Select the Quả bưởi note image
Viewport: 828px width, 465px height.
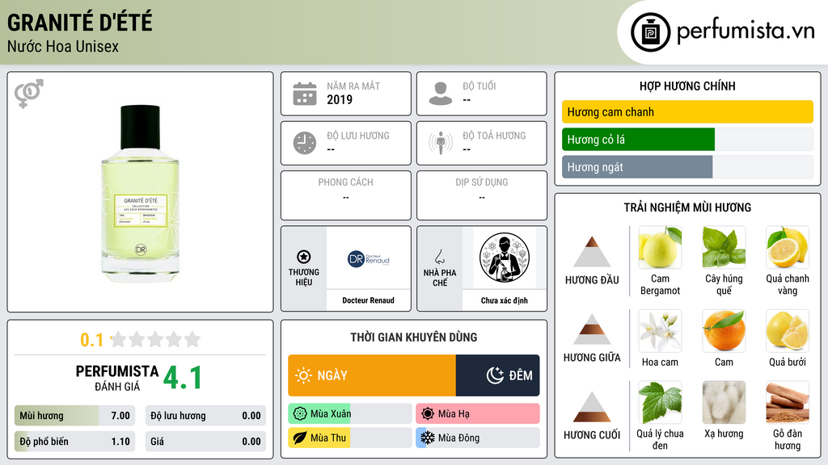click(788, 330)
